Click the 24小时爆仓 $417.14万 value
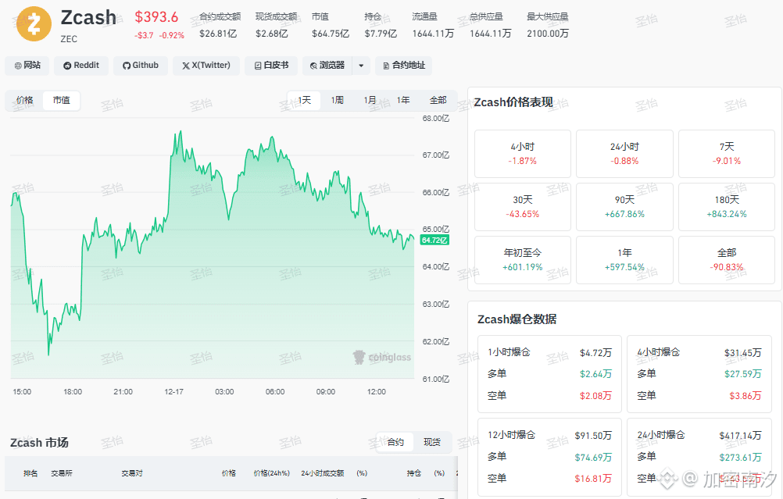The width and height of the screenshot is (783, 499). pos(740,436)
